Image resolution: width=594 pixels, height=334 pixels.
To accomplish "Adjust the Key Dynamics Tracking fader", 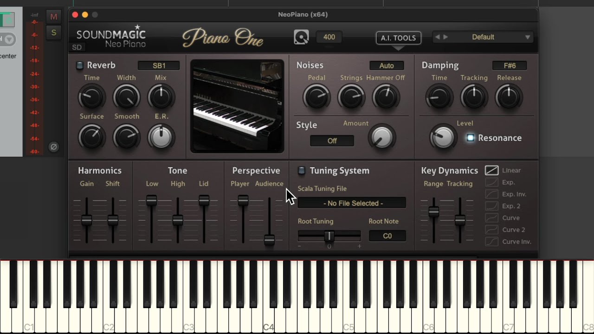I will pyautogui.click(x=460, y=220).
